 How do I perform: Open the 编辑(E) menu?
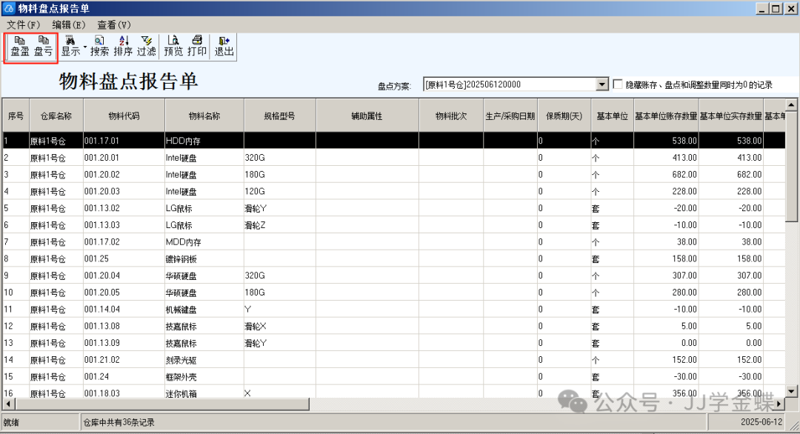pyautogui.click(x=68, y=24)
